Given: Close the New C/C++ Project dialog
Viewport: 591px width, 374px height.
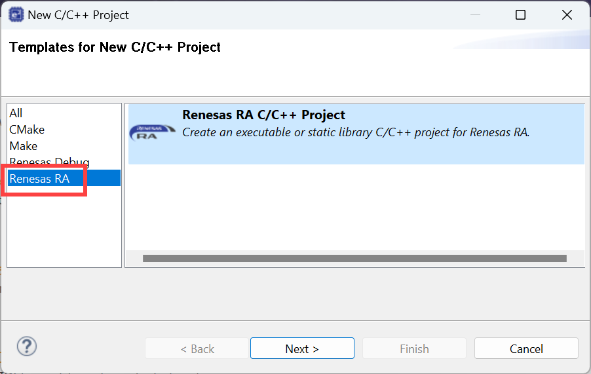Looking at the screenshot, I should [x=567, y=14].
